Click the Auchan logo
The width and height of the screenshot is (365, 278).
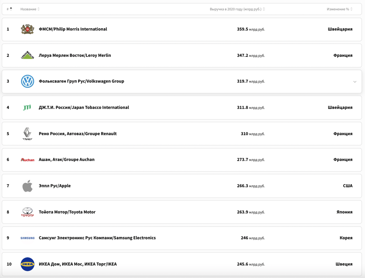pyautogui.click(x=27, y=160)
